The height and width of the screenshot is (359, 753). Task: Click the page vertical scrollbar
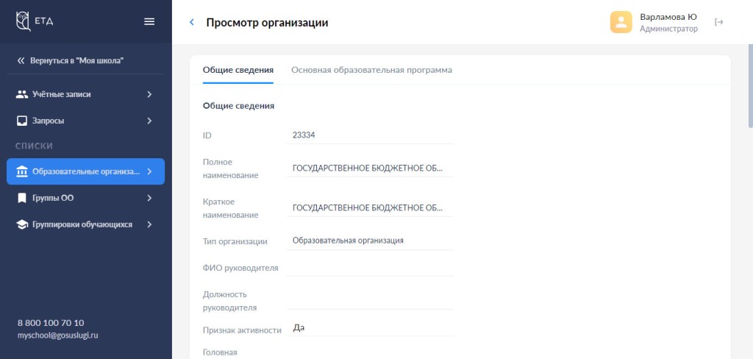click(749, 88)
